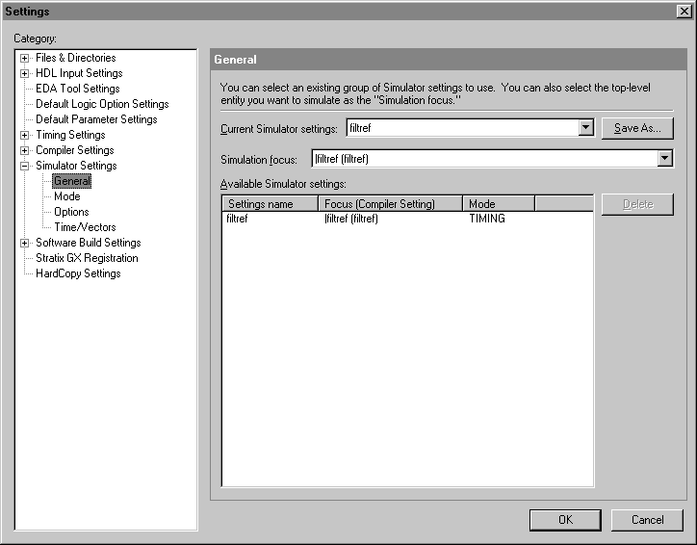Select HardCopy Settings category
The width and height of the screenshot is (697, 545).
pyautogui.click(x=78, y=273)
